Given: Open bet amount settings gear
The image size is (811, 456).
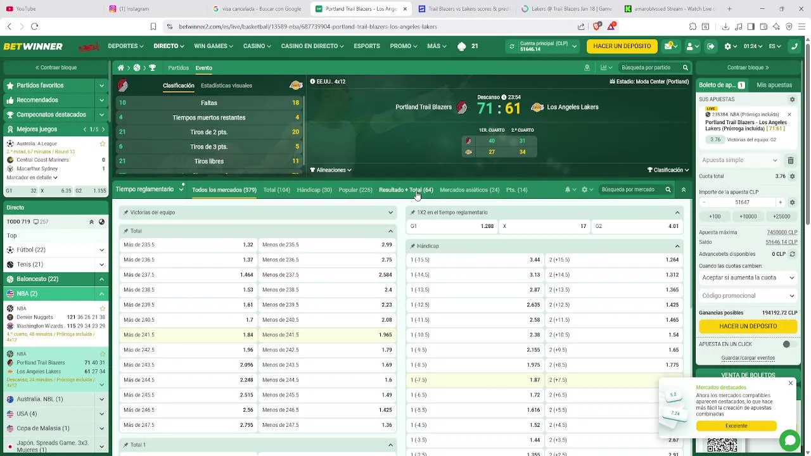Looking at the screenshot, I should pyautogui.click(x=792, y=203).
